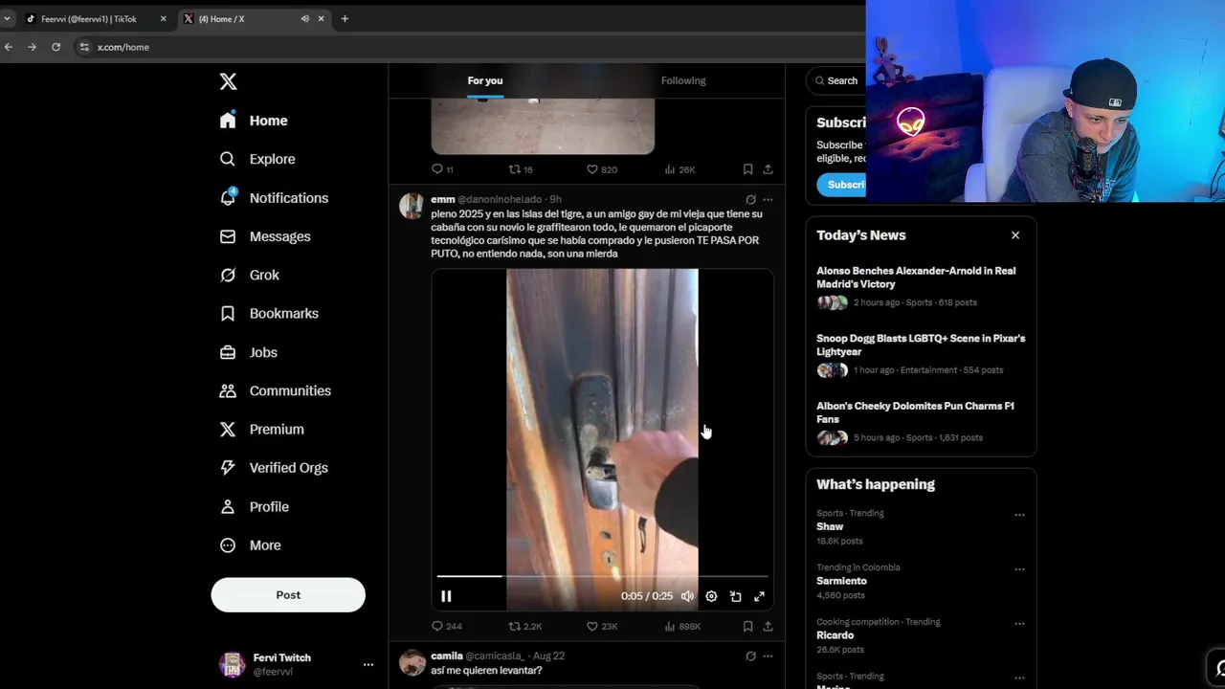Screen dimensions: 1225x689
Task: Repost emm's tweet showing 2.2K reposts
Action: pos(524,626)
